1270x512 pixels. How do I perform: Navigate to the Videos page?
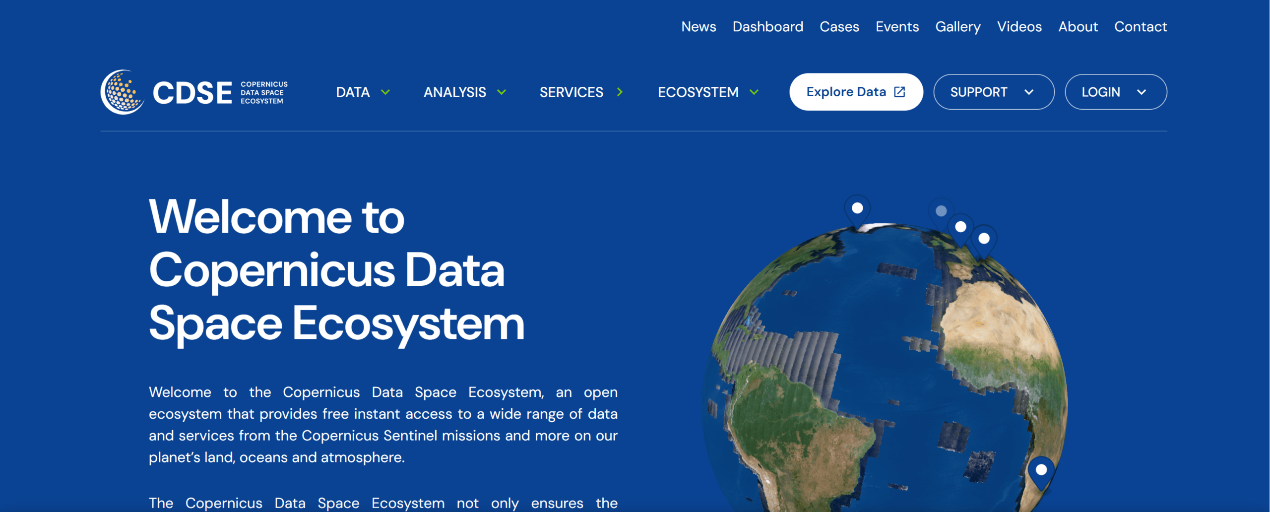(x=1019, y=27)
